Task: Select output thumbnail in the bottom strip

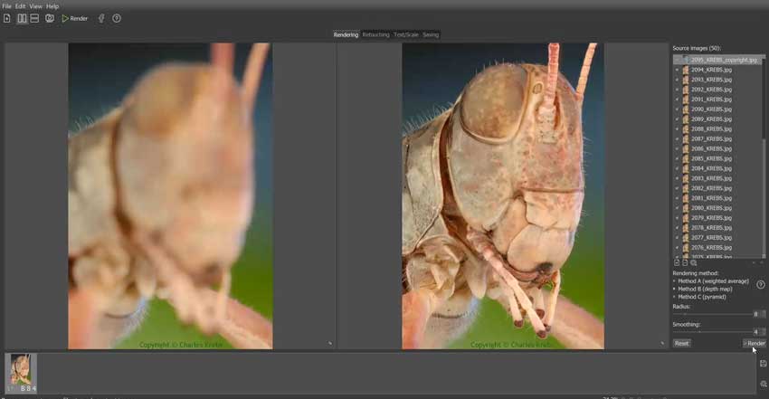Action: tap(21, 373)
